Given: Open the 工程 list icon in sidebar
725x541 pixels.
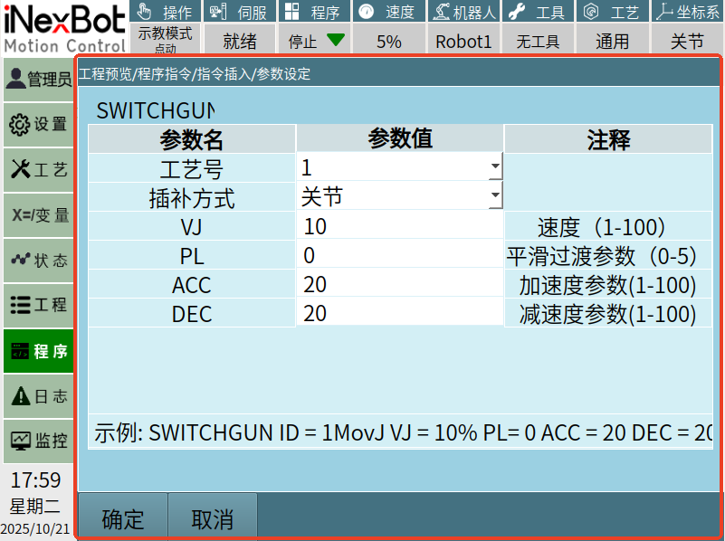Looking at the screenshot, I should coord(20,305).
